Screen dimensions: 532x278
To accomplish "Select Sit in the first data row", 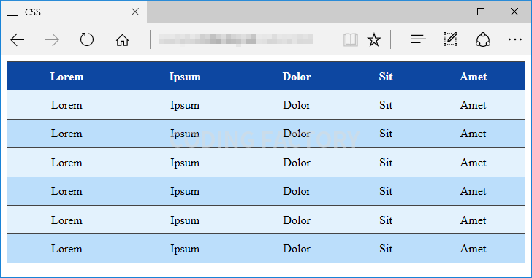I will coord(386,105).
